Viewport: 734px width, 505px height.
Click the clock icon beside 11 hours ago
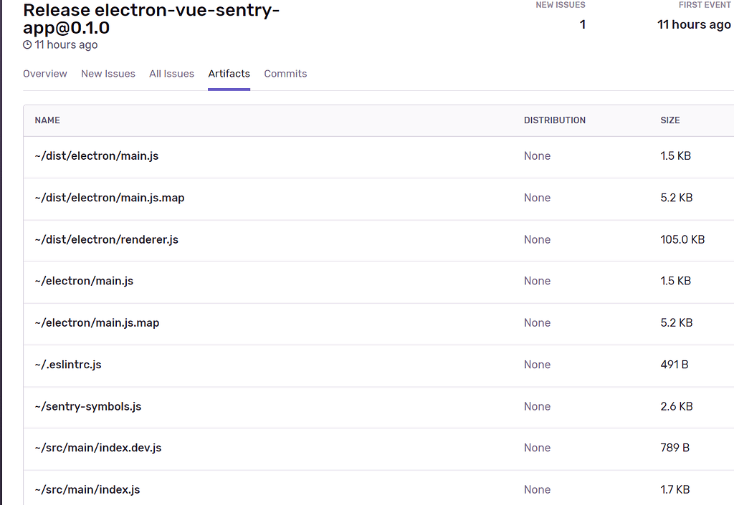pyautogui.click(x=27, y=45)
